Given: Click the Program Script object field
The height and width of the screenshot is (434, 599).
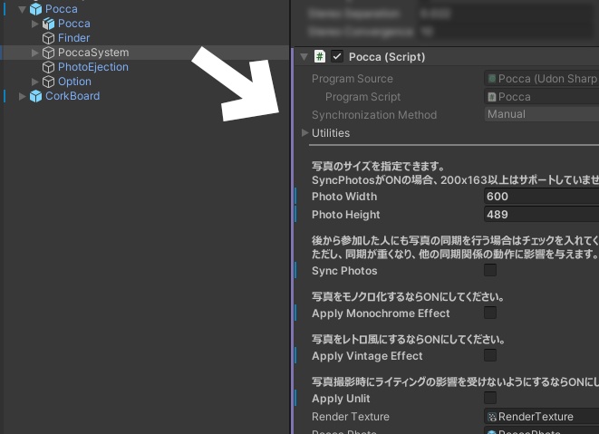Looking at the screenshot, I should pyautogui.click(x=541, y=97).
